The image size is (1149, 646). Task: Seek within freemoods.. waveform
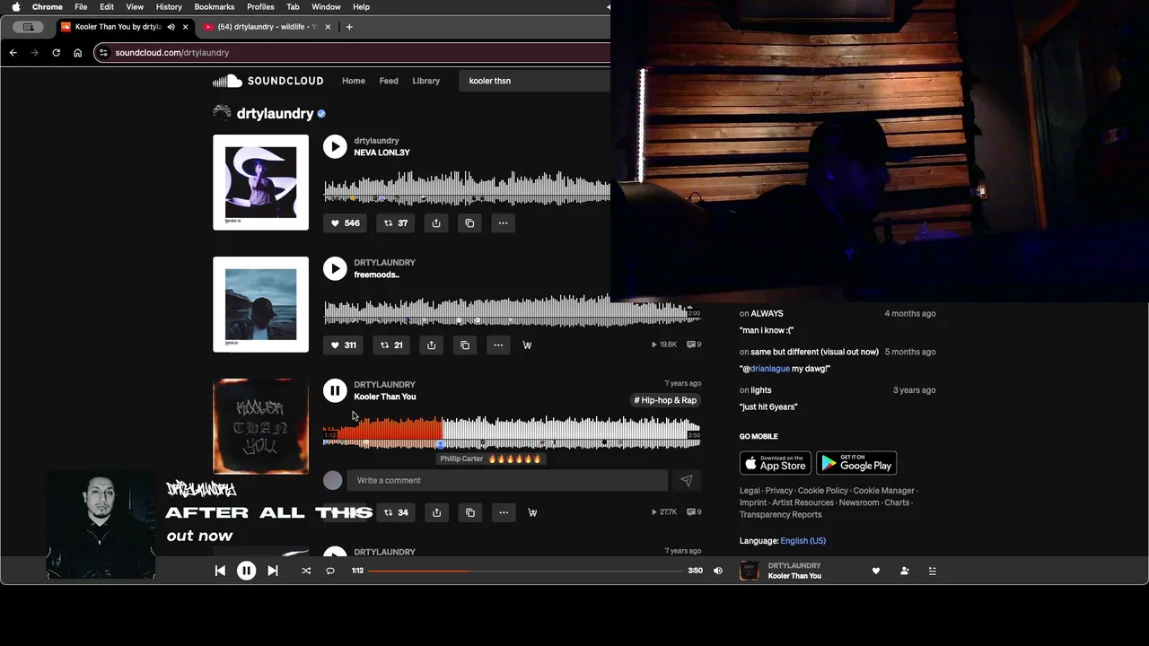(512, 310)
